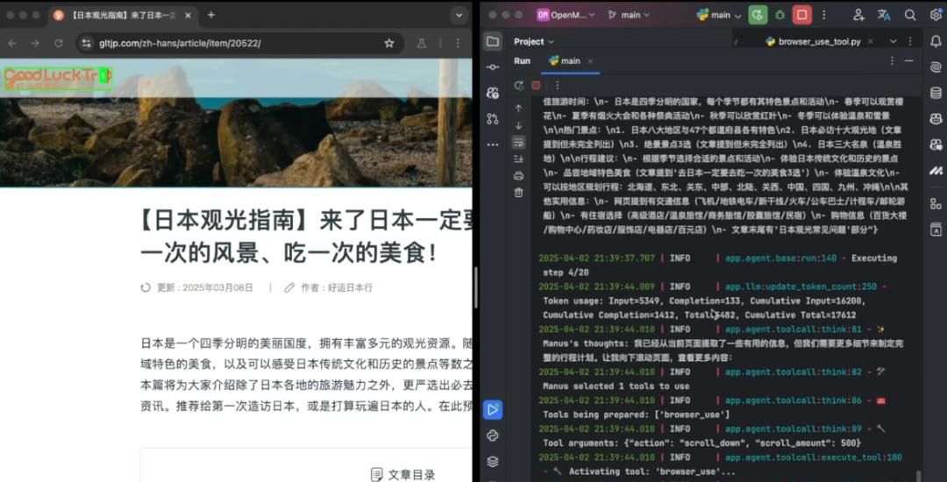Click the Debug bug icon

point(780,15)
